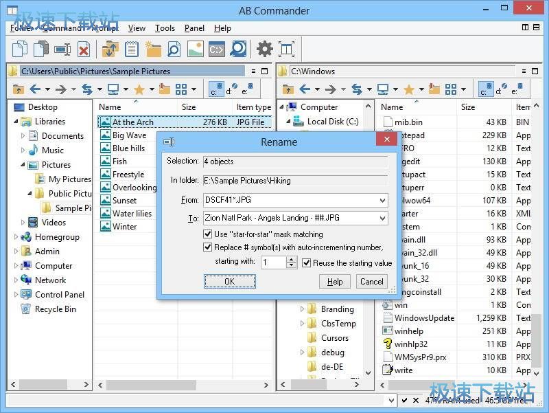Viewport: 549px width, 413px height.
Task: Click OK in the Rename dialog
Action: tap(229, 282)
